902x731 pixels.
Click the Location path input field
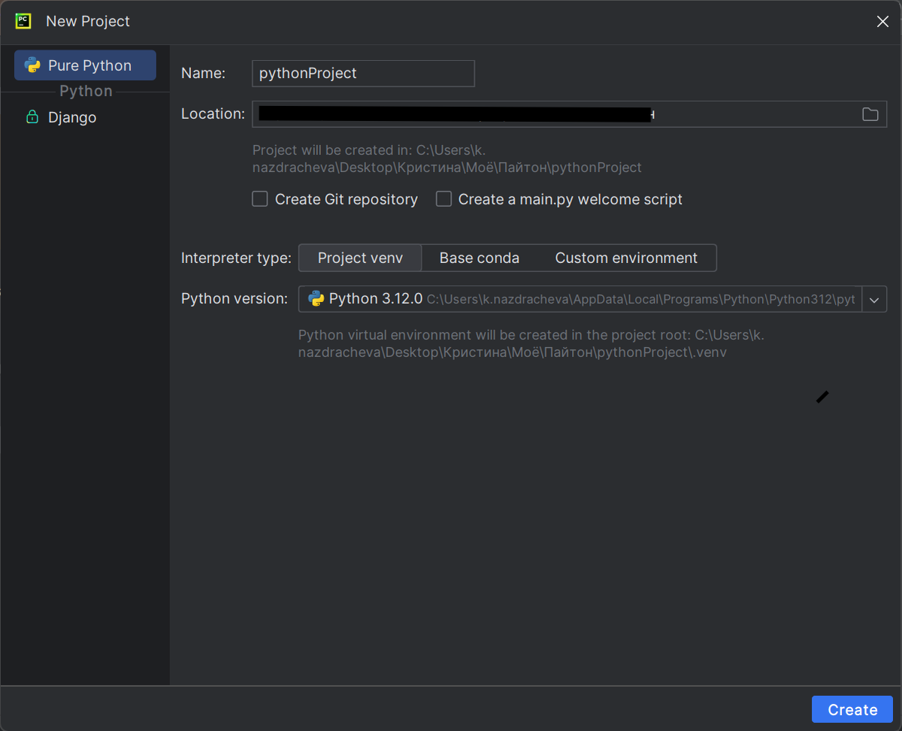(x=569, y=114)
